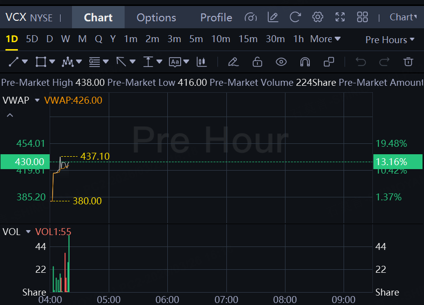Open the Profile tab
This screenshot has height=305, width=424.
216,17
